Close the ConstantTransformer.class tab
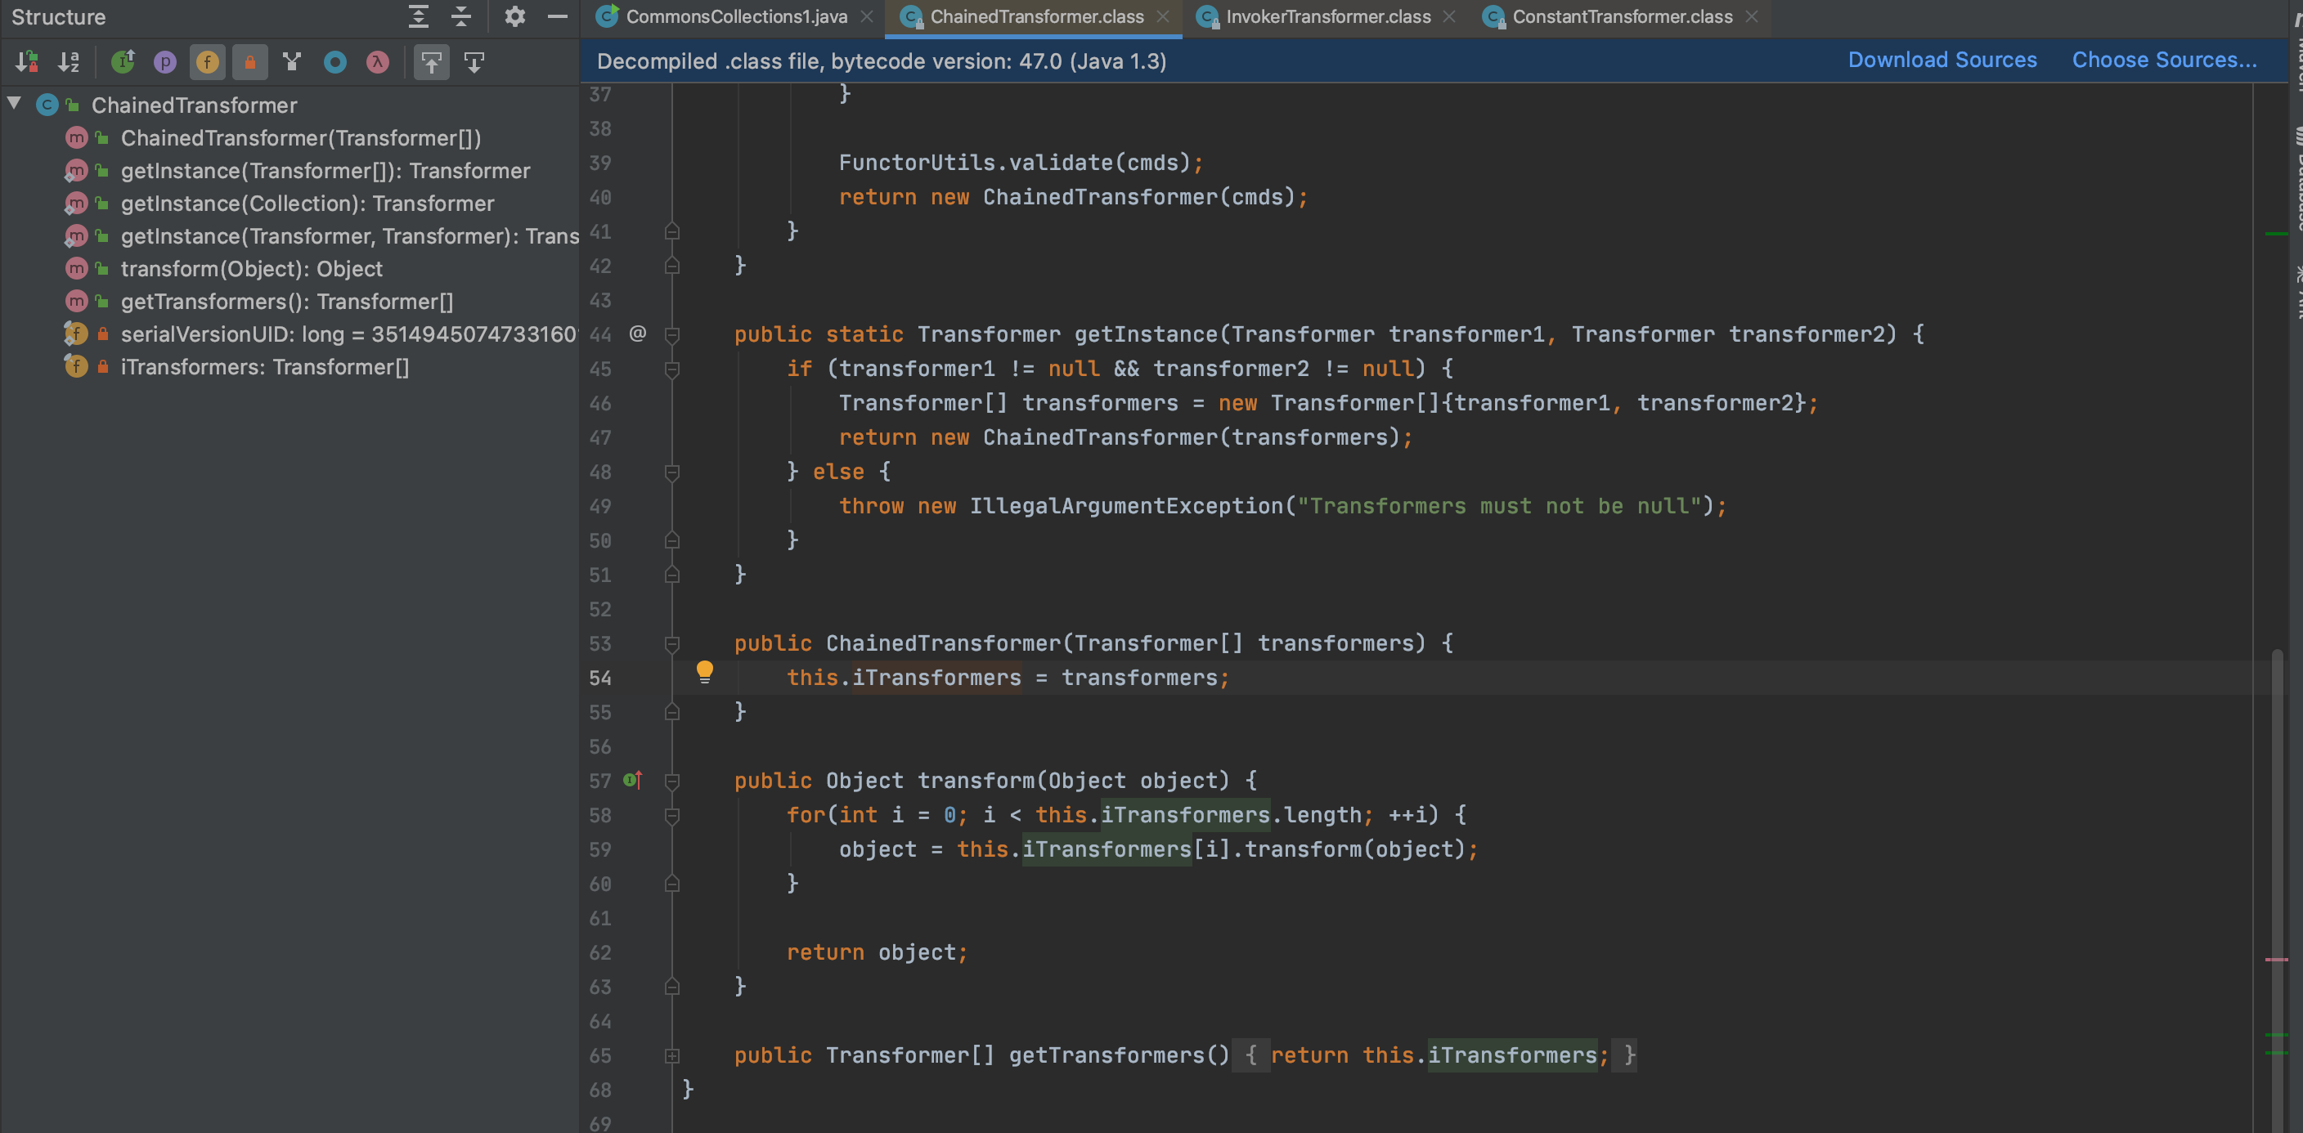This screenshot has height=1133, width=2303. (x=1752, y=17)
